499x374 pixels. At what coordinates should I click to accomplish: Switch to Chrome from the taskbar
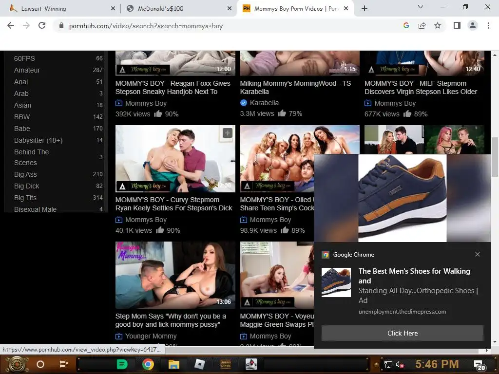click(x=148, y=364)
